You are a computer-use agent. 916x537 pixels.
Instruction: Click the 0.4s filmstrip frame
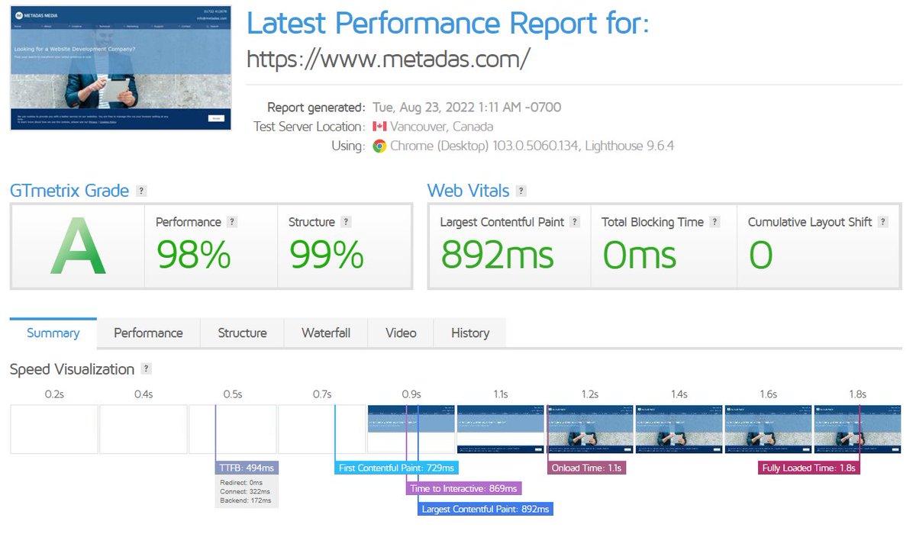coord(144,429)
